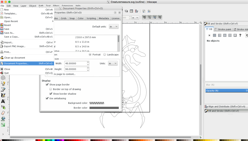Click the Opacity slider bar
The width and height of the screenshot is (248, 141).
pyautogui.click(x=227, y=91)
